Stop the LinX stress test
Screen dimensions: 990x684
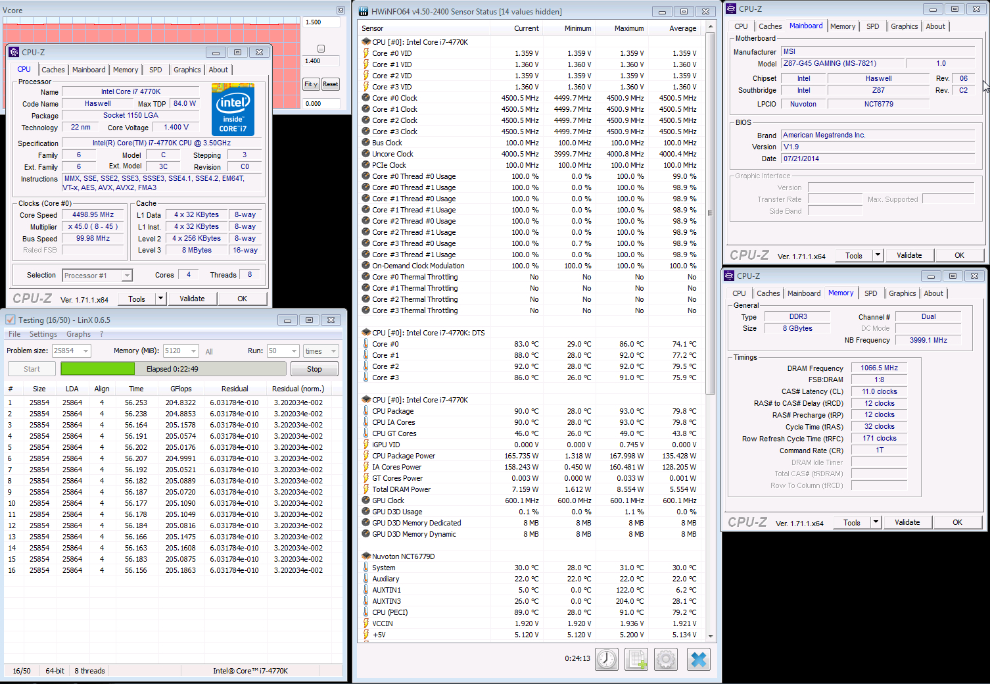pos(314,369)
